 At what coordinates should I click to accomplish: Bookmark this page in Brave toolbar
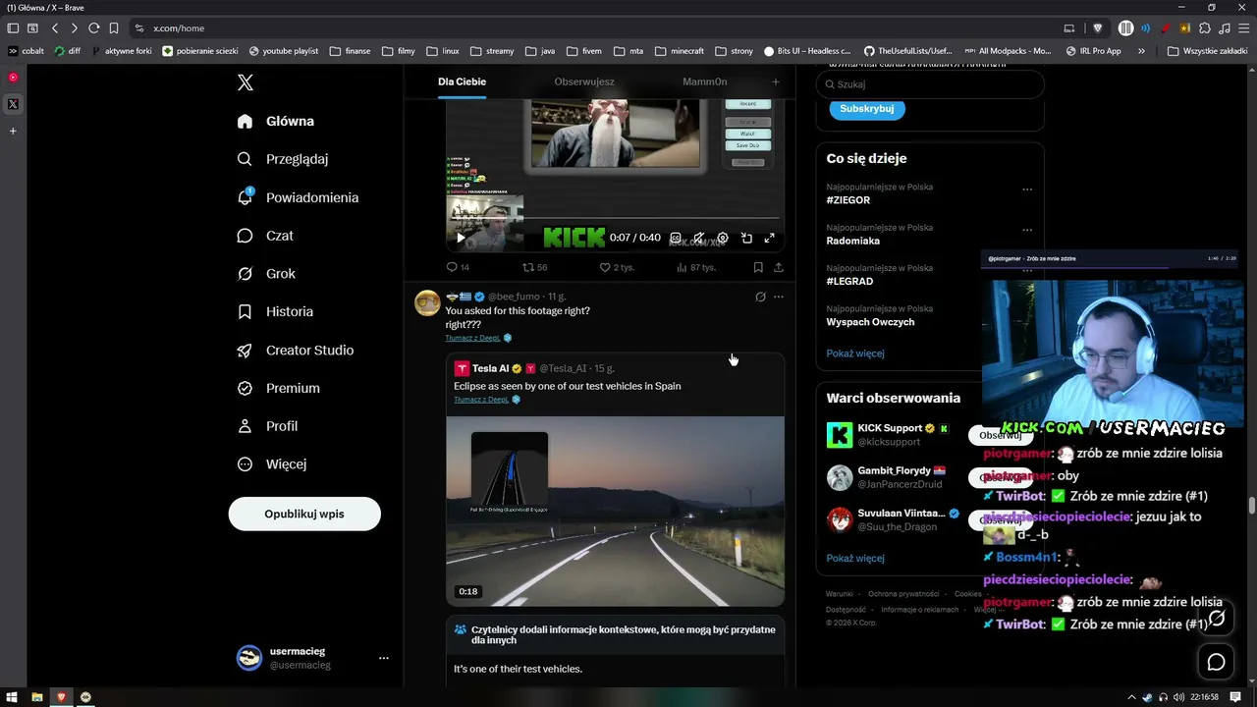click(114, 28)
